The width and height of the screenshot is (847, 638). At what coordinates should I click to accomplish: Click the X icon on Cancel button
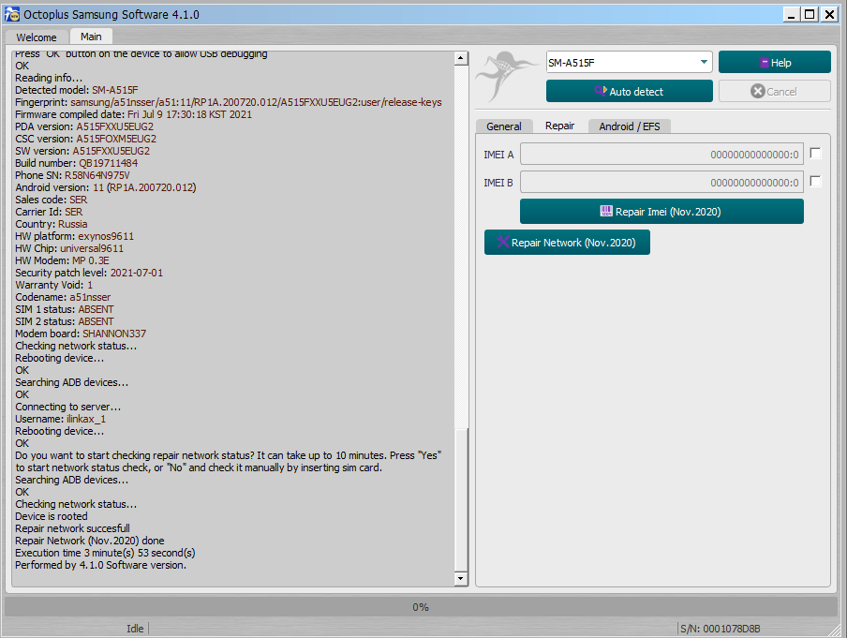pos(757,91)
